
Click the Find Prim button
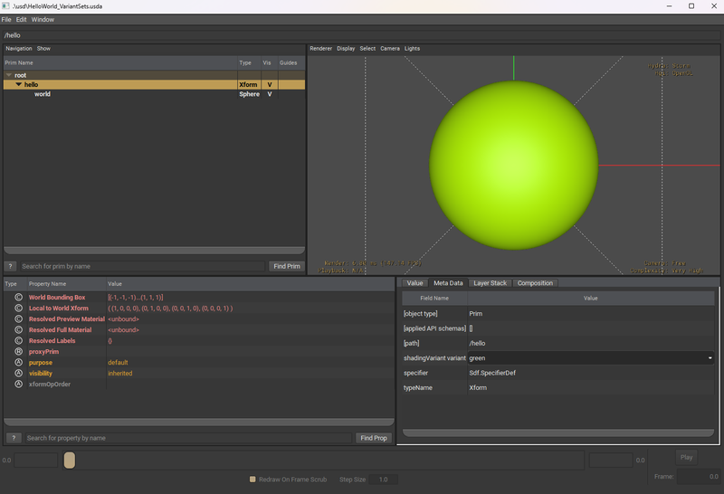pyautogui.click(x=285, y=266)
